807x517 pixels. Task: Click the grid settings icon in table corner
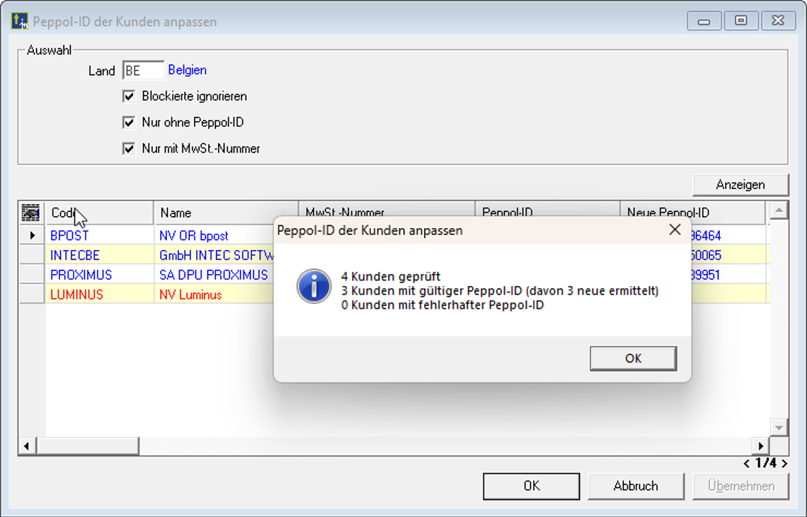click(x=30, y=212)
